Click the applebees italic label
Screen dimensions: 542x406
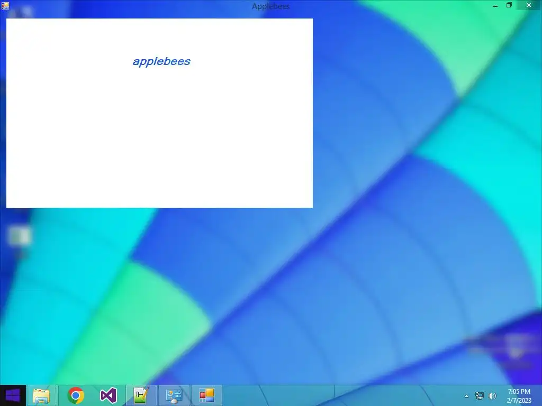161,61
